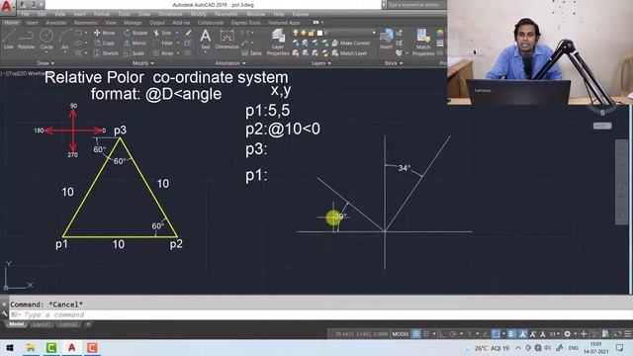Screen dimensions: 633x356
Task: Click the Type a command input
Action: pyautogui.click(x=320, y=314)
